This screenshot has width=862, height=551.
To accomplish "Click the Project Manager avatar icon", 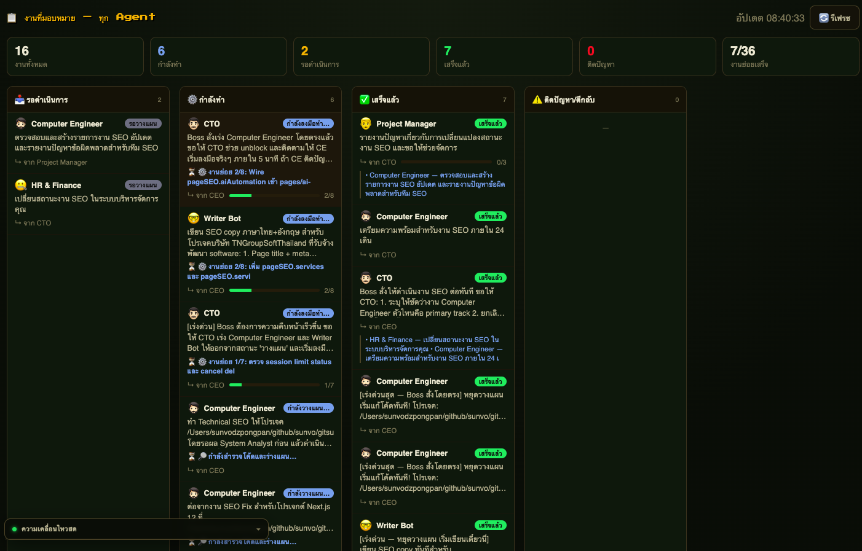I will pyautogui.click(x=366, y=123).
